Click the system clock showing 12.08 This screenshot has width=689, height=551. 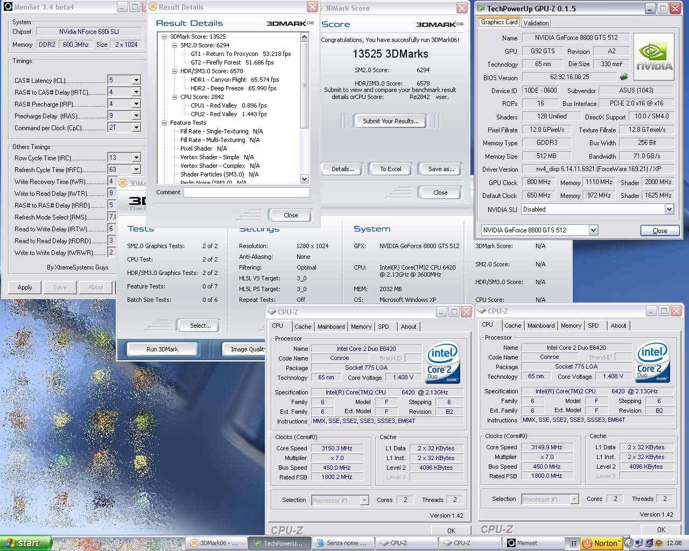click(674, 543)
